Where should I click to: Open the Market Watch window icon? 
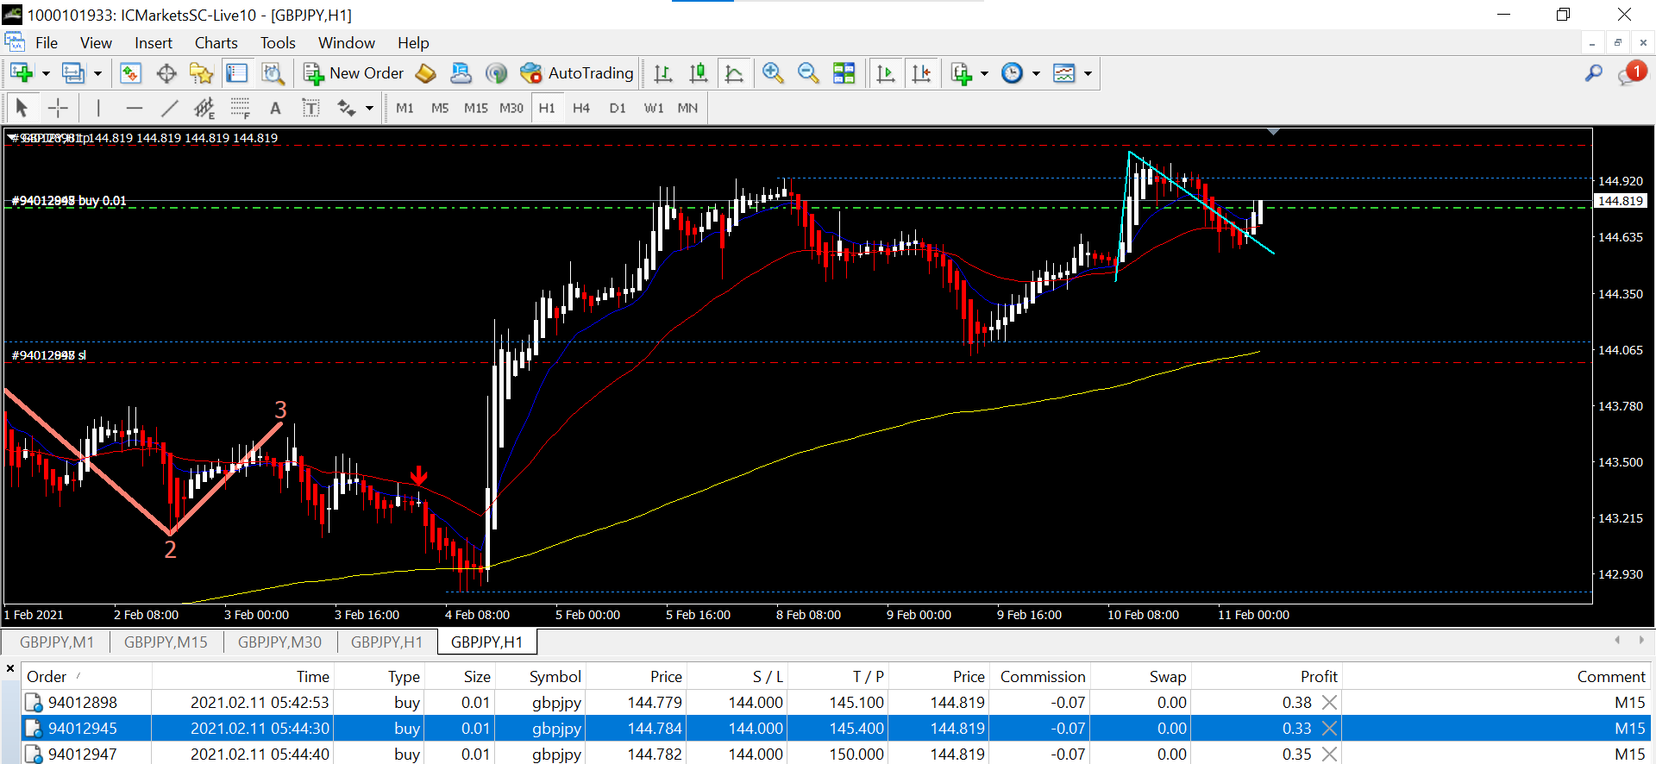[130, 73]
